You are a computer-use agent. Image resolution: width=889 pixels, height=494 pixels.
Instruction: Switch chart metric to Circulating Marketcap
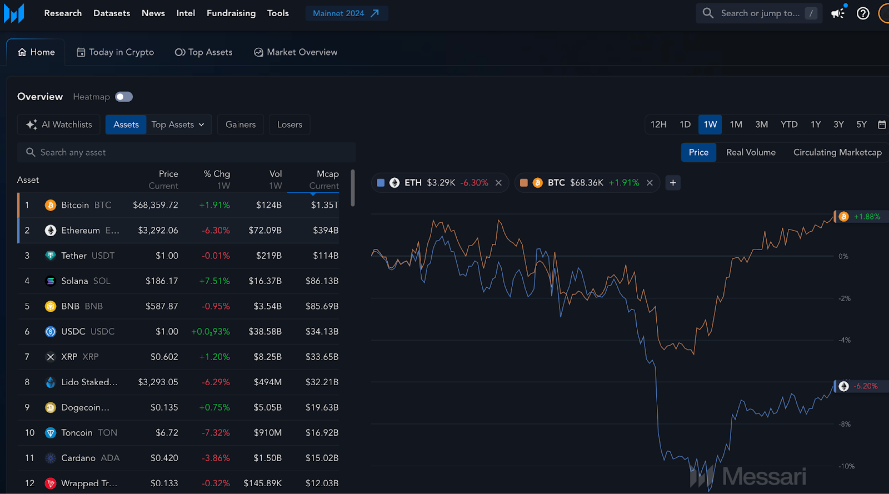coord(837,152)
